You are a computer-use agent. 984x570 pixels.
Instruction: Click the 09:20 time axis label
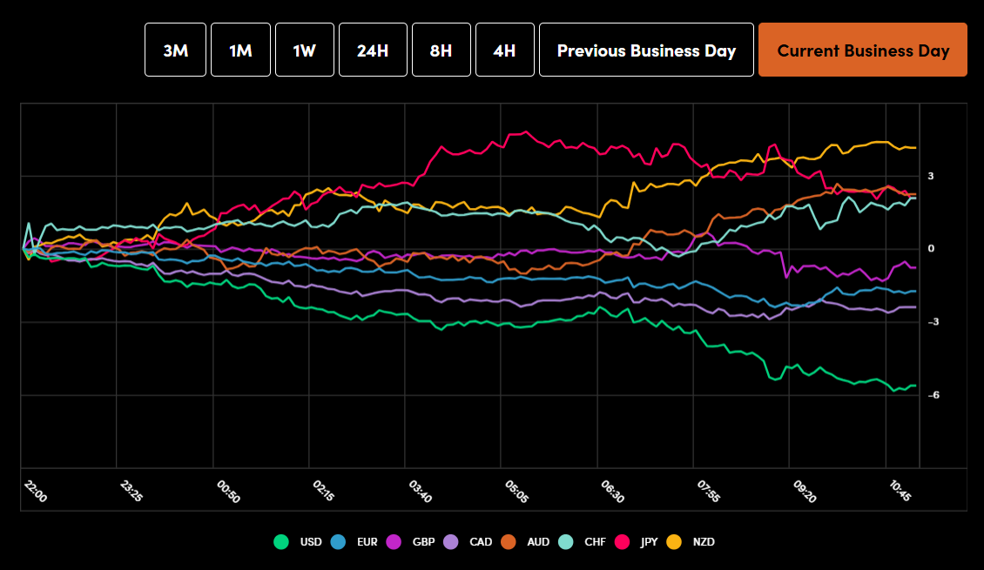805,491
